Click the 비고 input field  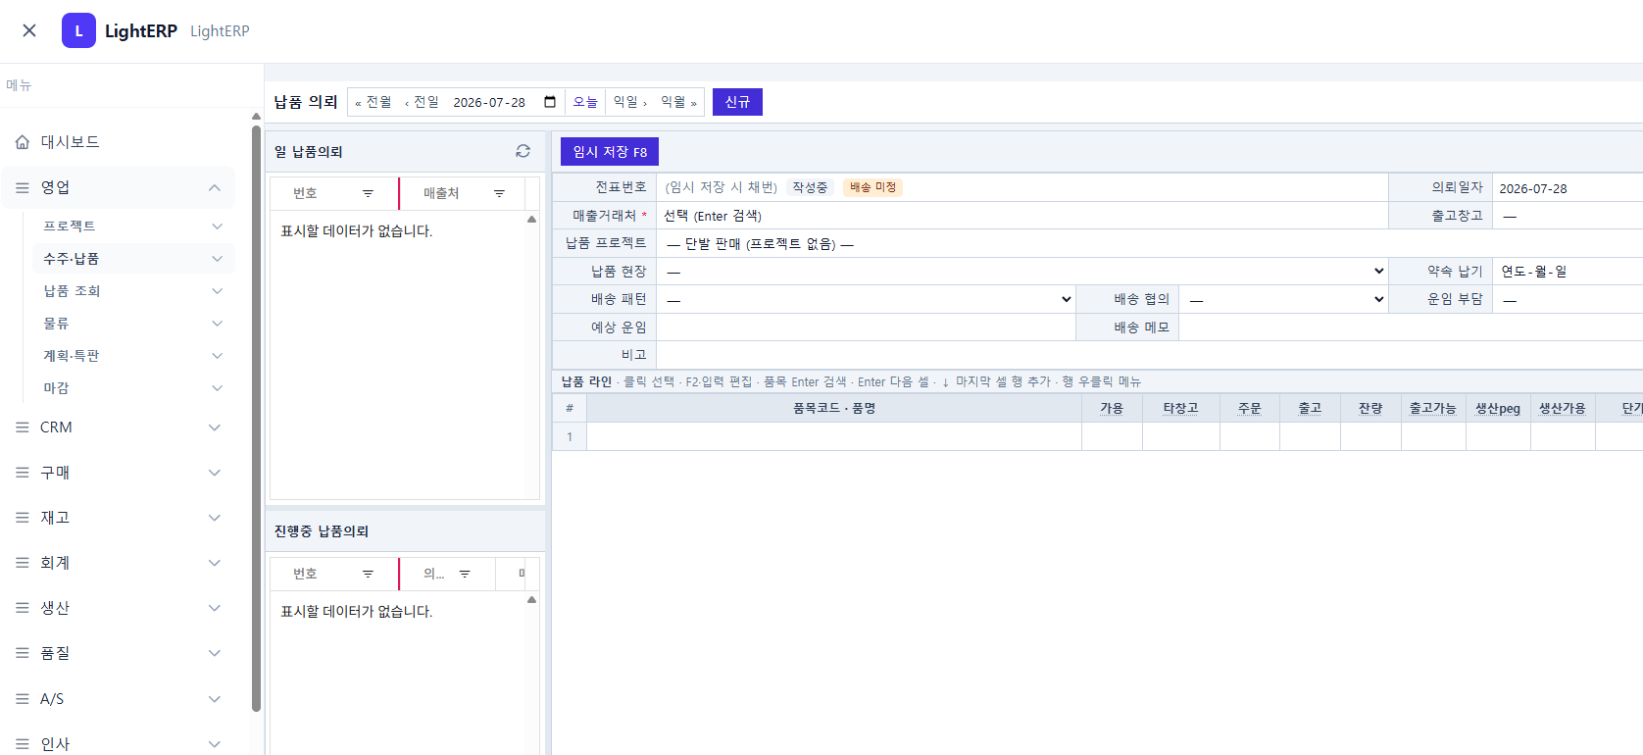(1150, 355)
